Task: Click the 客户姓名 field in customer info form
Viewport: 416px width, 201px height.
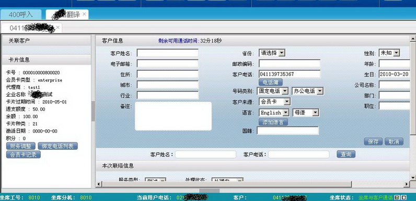Action: pos(168,53)
